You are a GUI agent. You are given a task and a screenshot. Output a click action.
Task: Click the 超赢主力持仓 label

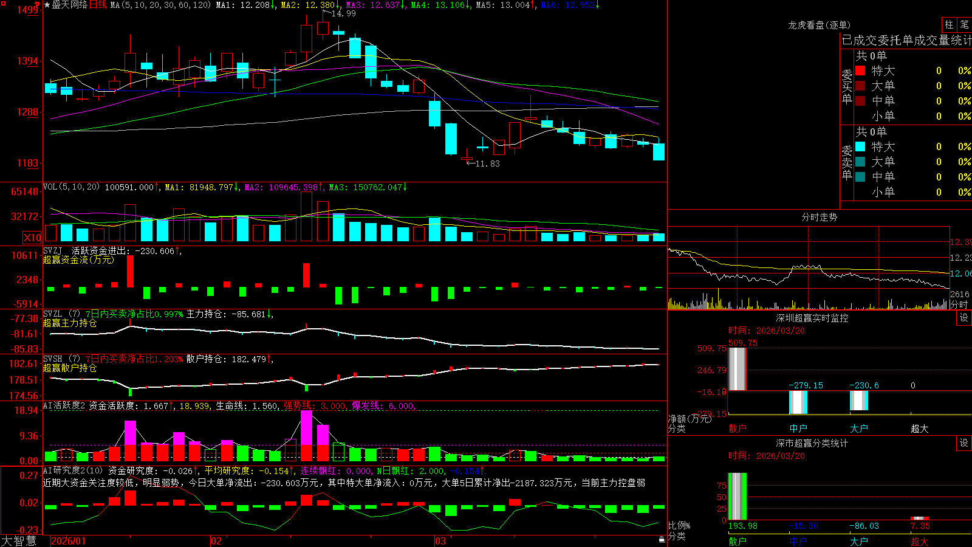(x=70, y=323)
